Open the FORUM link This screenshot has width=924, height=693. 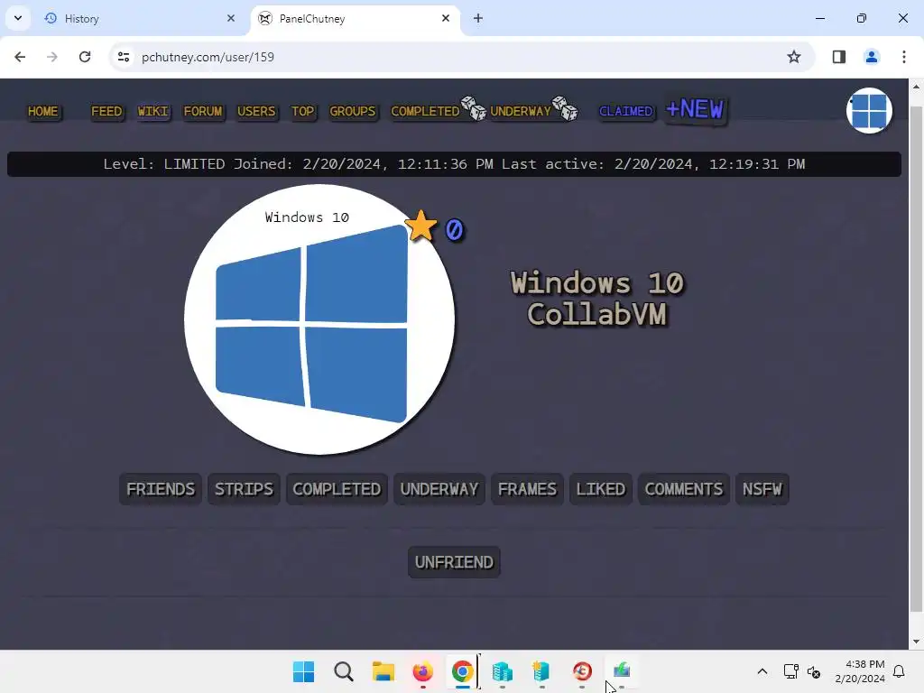tap(203, 111)
